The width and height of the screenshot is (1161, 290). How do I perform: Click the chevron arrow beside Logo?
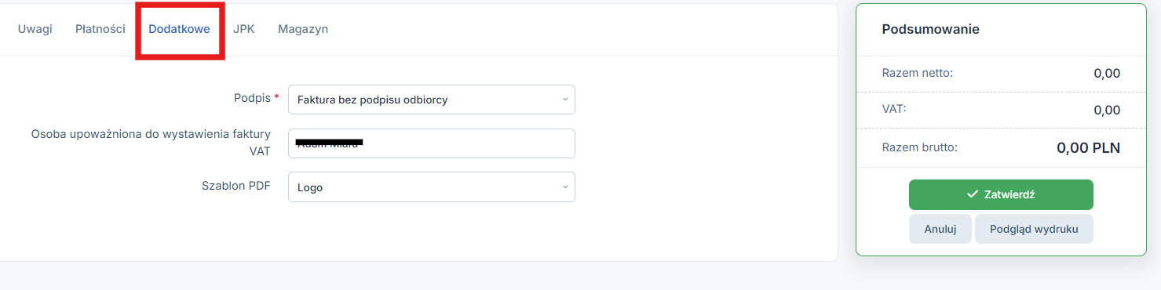pos(565,187)
